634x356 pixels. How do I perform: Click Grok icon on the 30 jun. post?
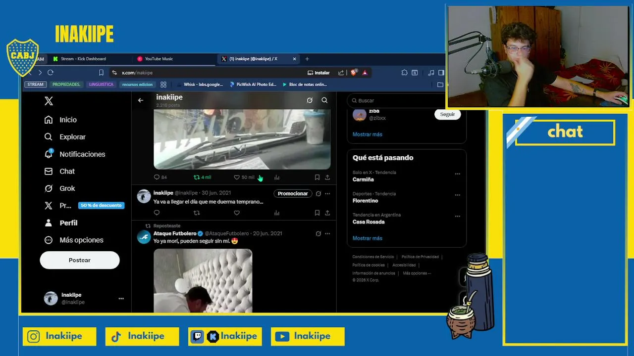tap(318, 193)
